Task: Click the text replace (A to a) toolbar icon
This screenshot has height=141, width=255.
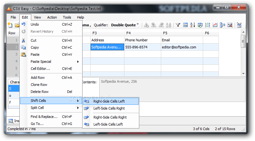Action: coord(185,25)
